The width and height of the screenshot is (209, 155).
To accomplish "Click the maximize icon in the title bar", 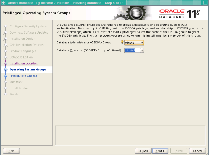I will (x=205, y=3).
